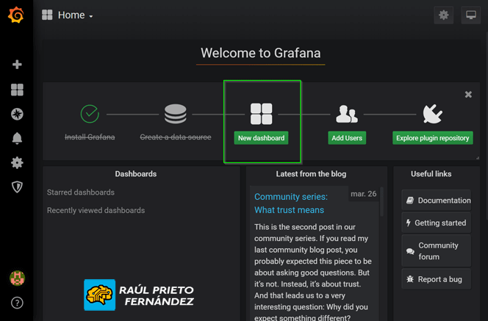Viewport: 488px width, 321px height.
Task: Open the Help question mark icon
Action: [x=17, y=303]
